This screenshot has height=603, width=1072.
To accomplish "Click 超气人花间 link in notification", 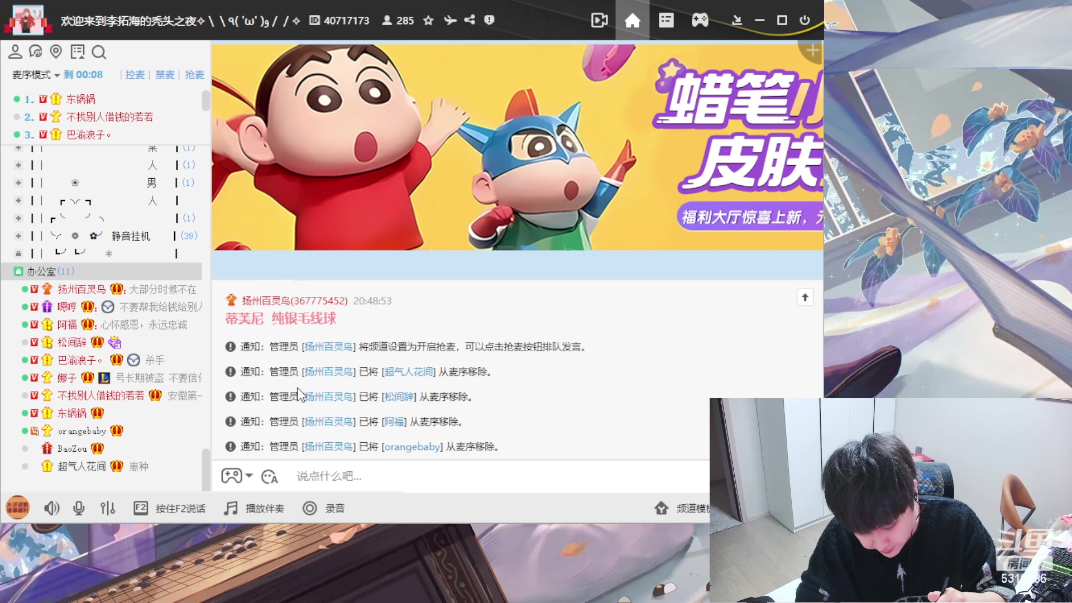I will pos(409,372).
